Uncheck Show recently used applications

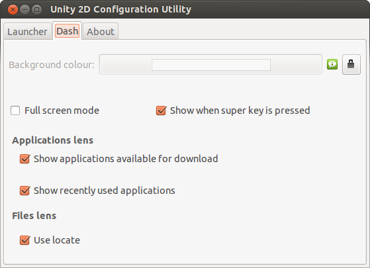[24, 191]
